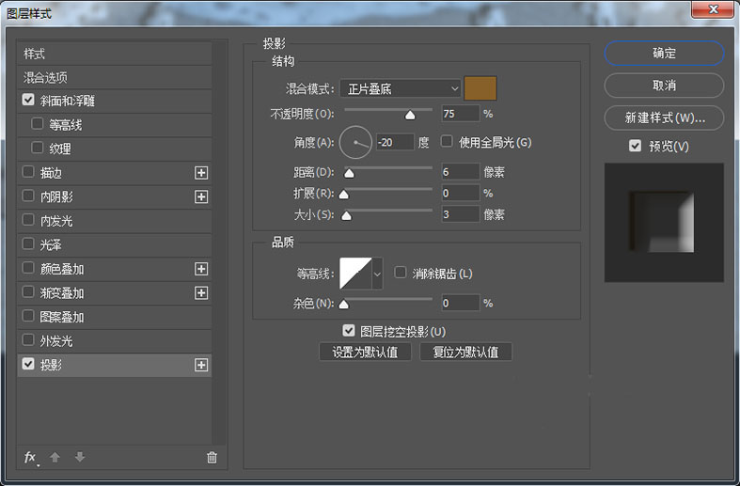Enable the 外发光 effect checkbox
This screenshot has height=486, width=740.
[x=28, y=339]
